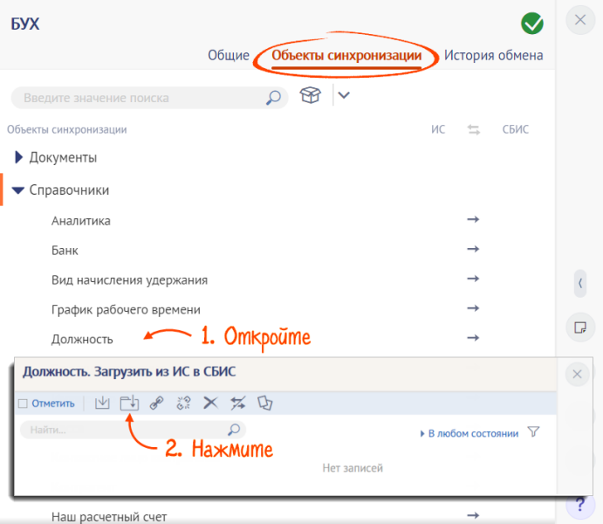Switch to the Общие tab
This screenshot has width=603, height=524.
point(229,55)
